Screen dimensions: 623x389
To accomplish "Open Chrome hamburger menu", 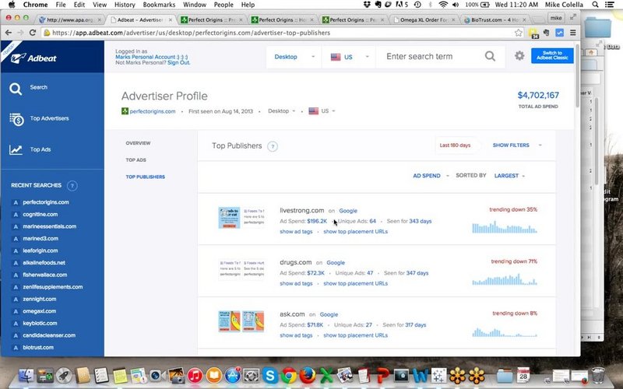I will (x=572, y=33).
